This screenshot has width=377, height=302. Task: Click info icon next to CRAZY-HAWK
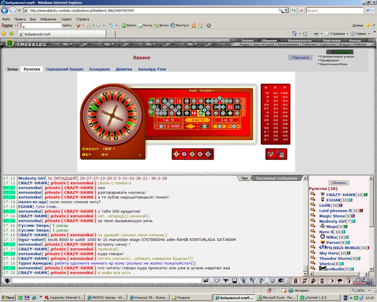tap(366, 195)
